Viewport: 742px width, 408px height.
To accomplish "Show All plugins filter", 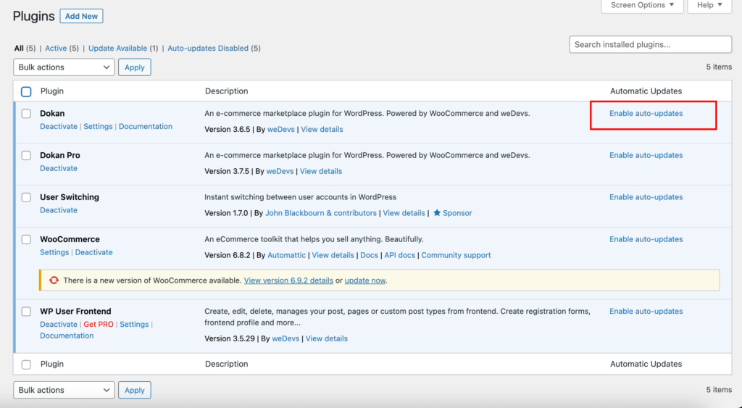I will click(x=18, y=49).
